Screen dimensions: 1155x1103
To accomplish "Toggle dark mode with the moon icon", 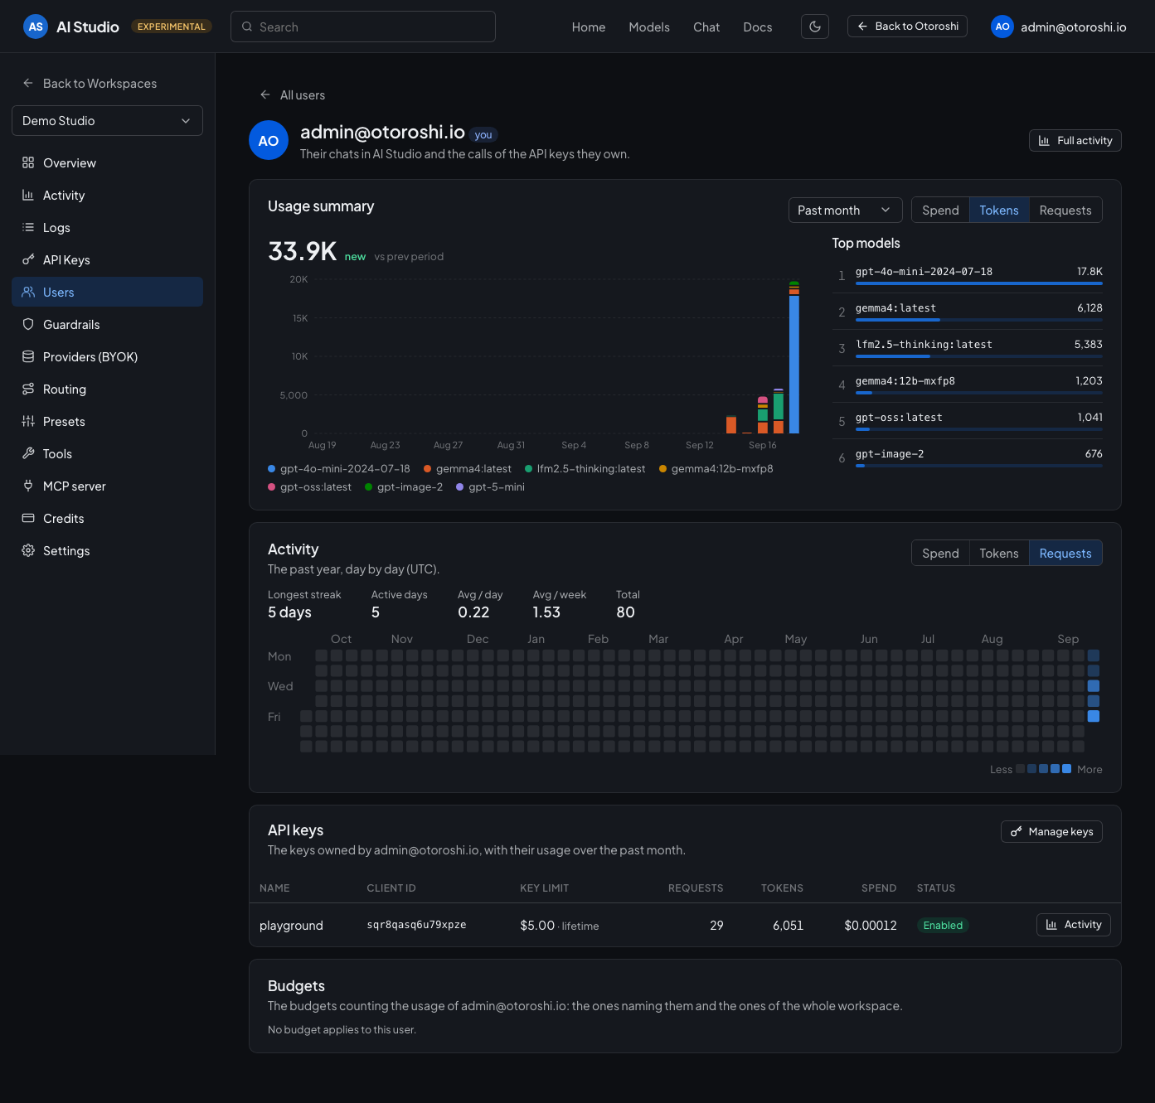I will (815, 27).
